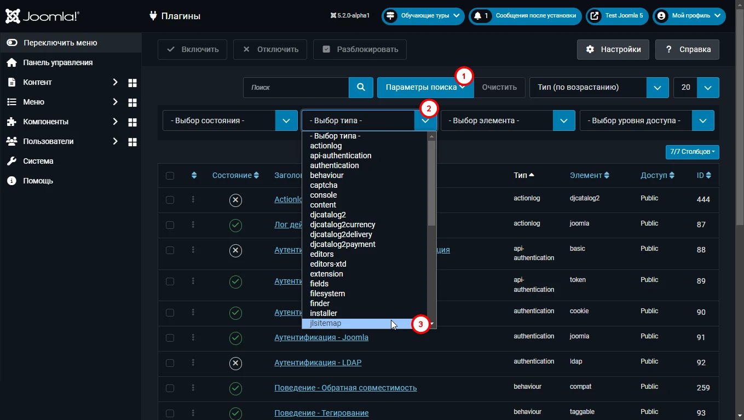Click the magnifier search button
This screenshot has width=744, height=420.
(361, 87)
